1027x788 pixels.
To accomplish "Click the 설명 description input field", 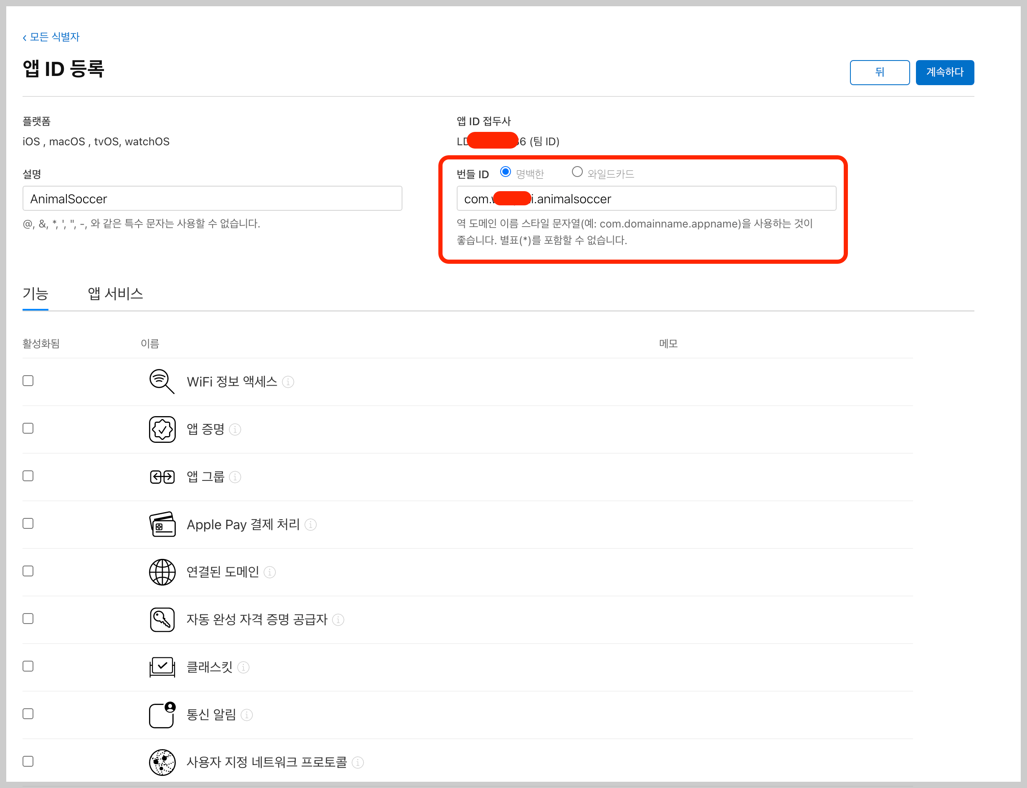I will 212,198.
